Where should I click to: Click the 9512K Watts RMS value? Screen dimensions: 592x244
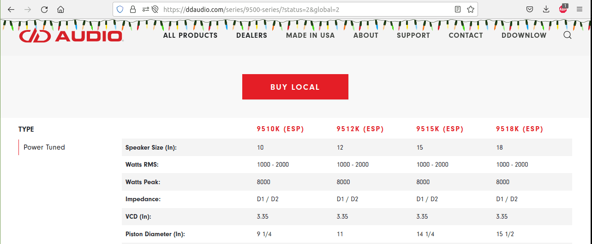coord(353,165)
